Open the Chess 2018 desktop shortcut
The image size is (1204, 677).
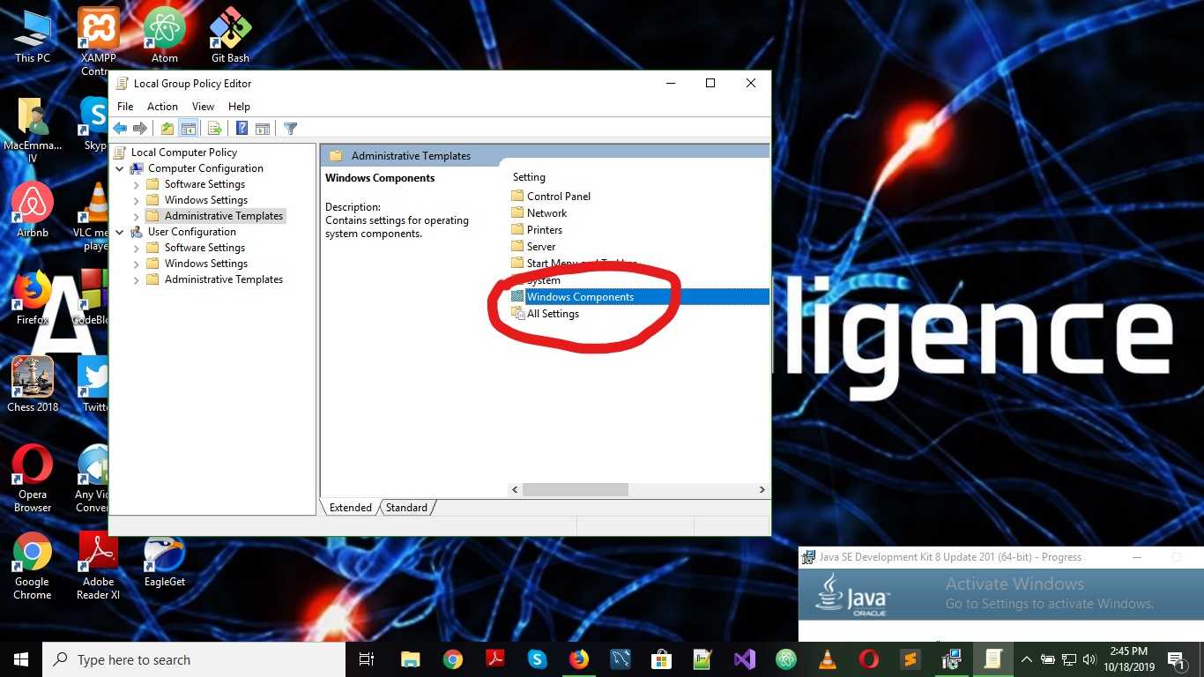click(x=33, y=384)
